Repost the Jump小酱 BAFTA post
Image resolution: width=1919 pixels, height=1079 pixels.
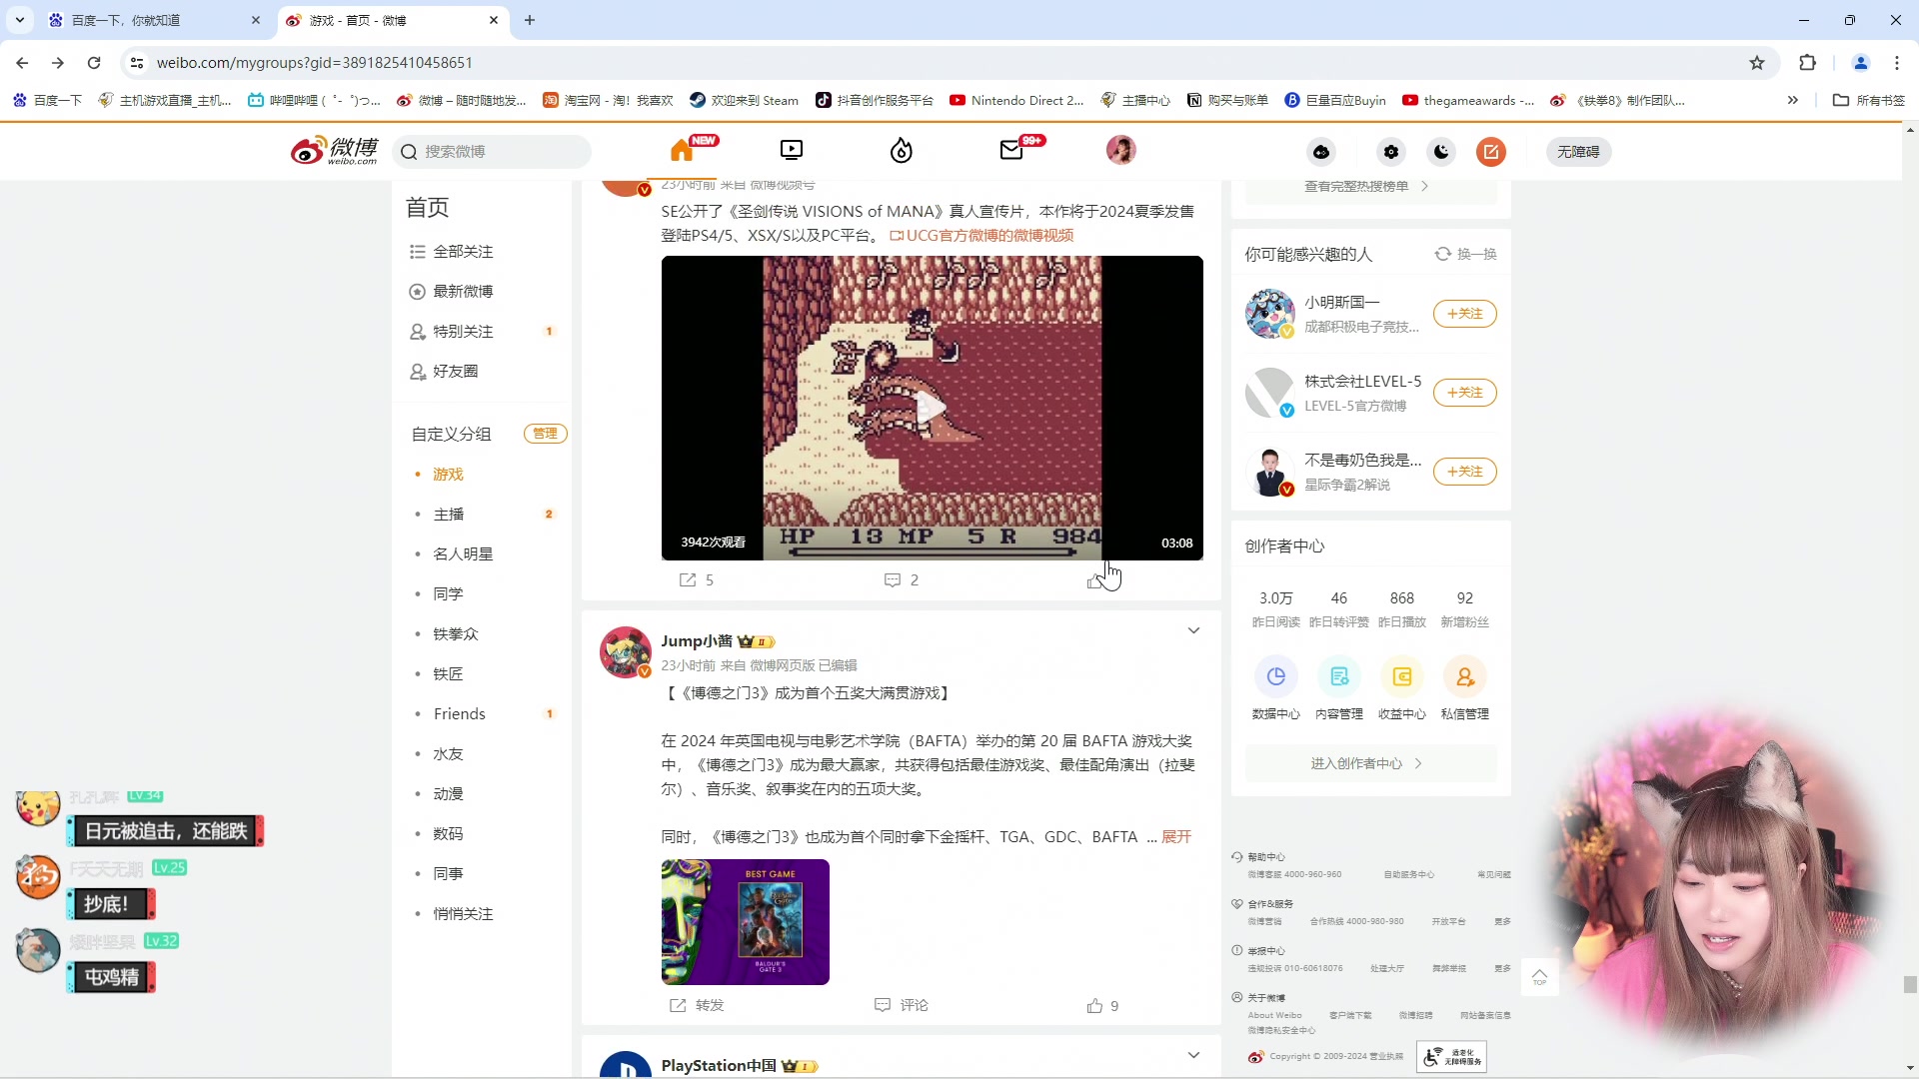pos(697,1005)
